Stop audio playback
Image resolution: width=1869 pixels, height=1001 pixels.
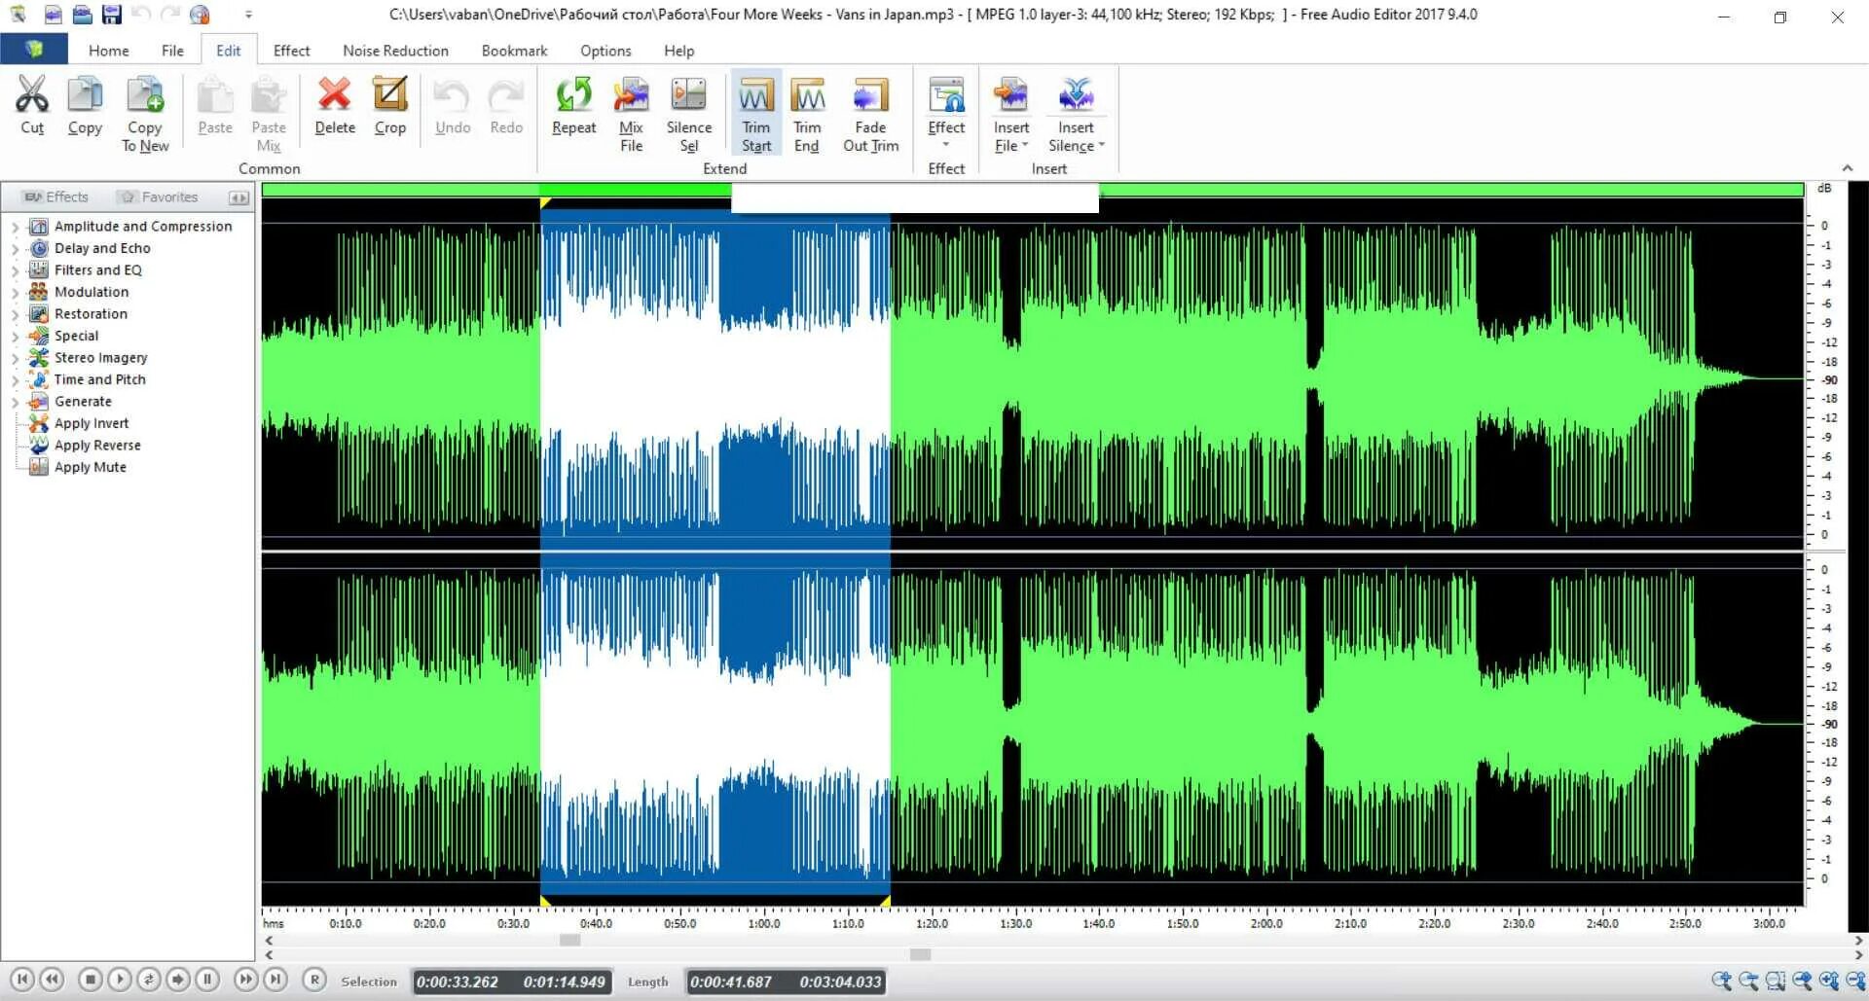[91, 980]
